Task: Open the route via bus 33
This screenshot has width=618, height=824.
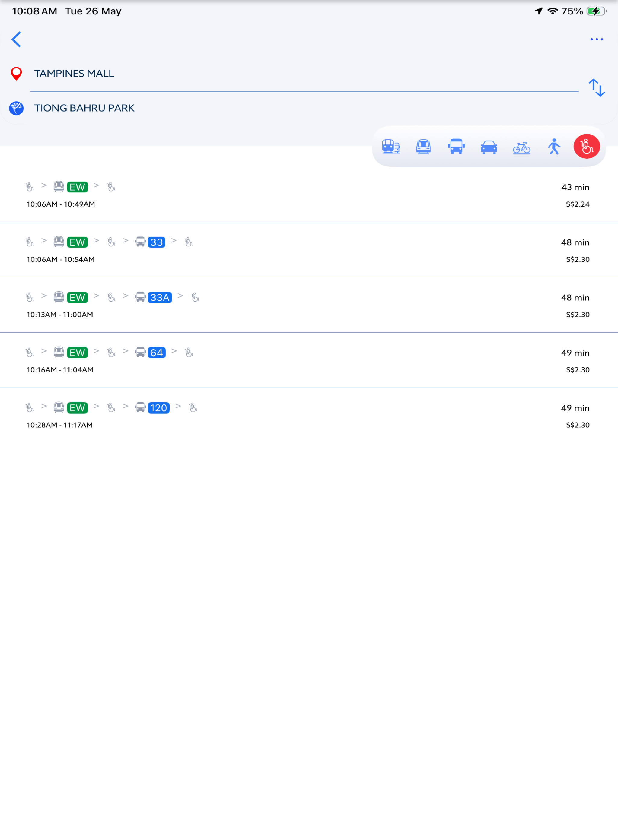Action: point(309,250)
